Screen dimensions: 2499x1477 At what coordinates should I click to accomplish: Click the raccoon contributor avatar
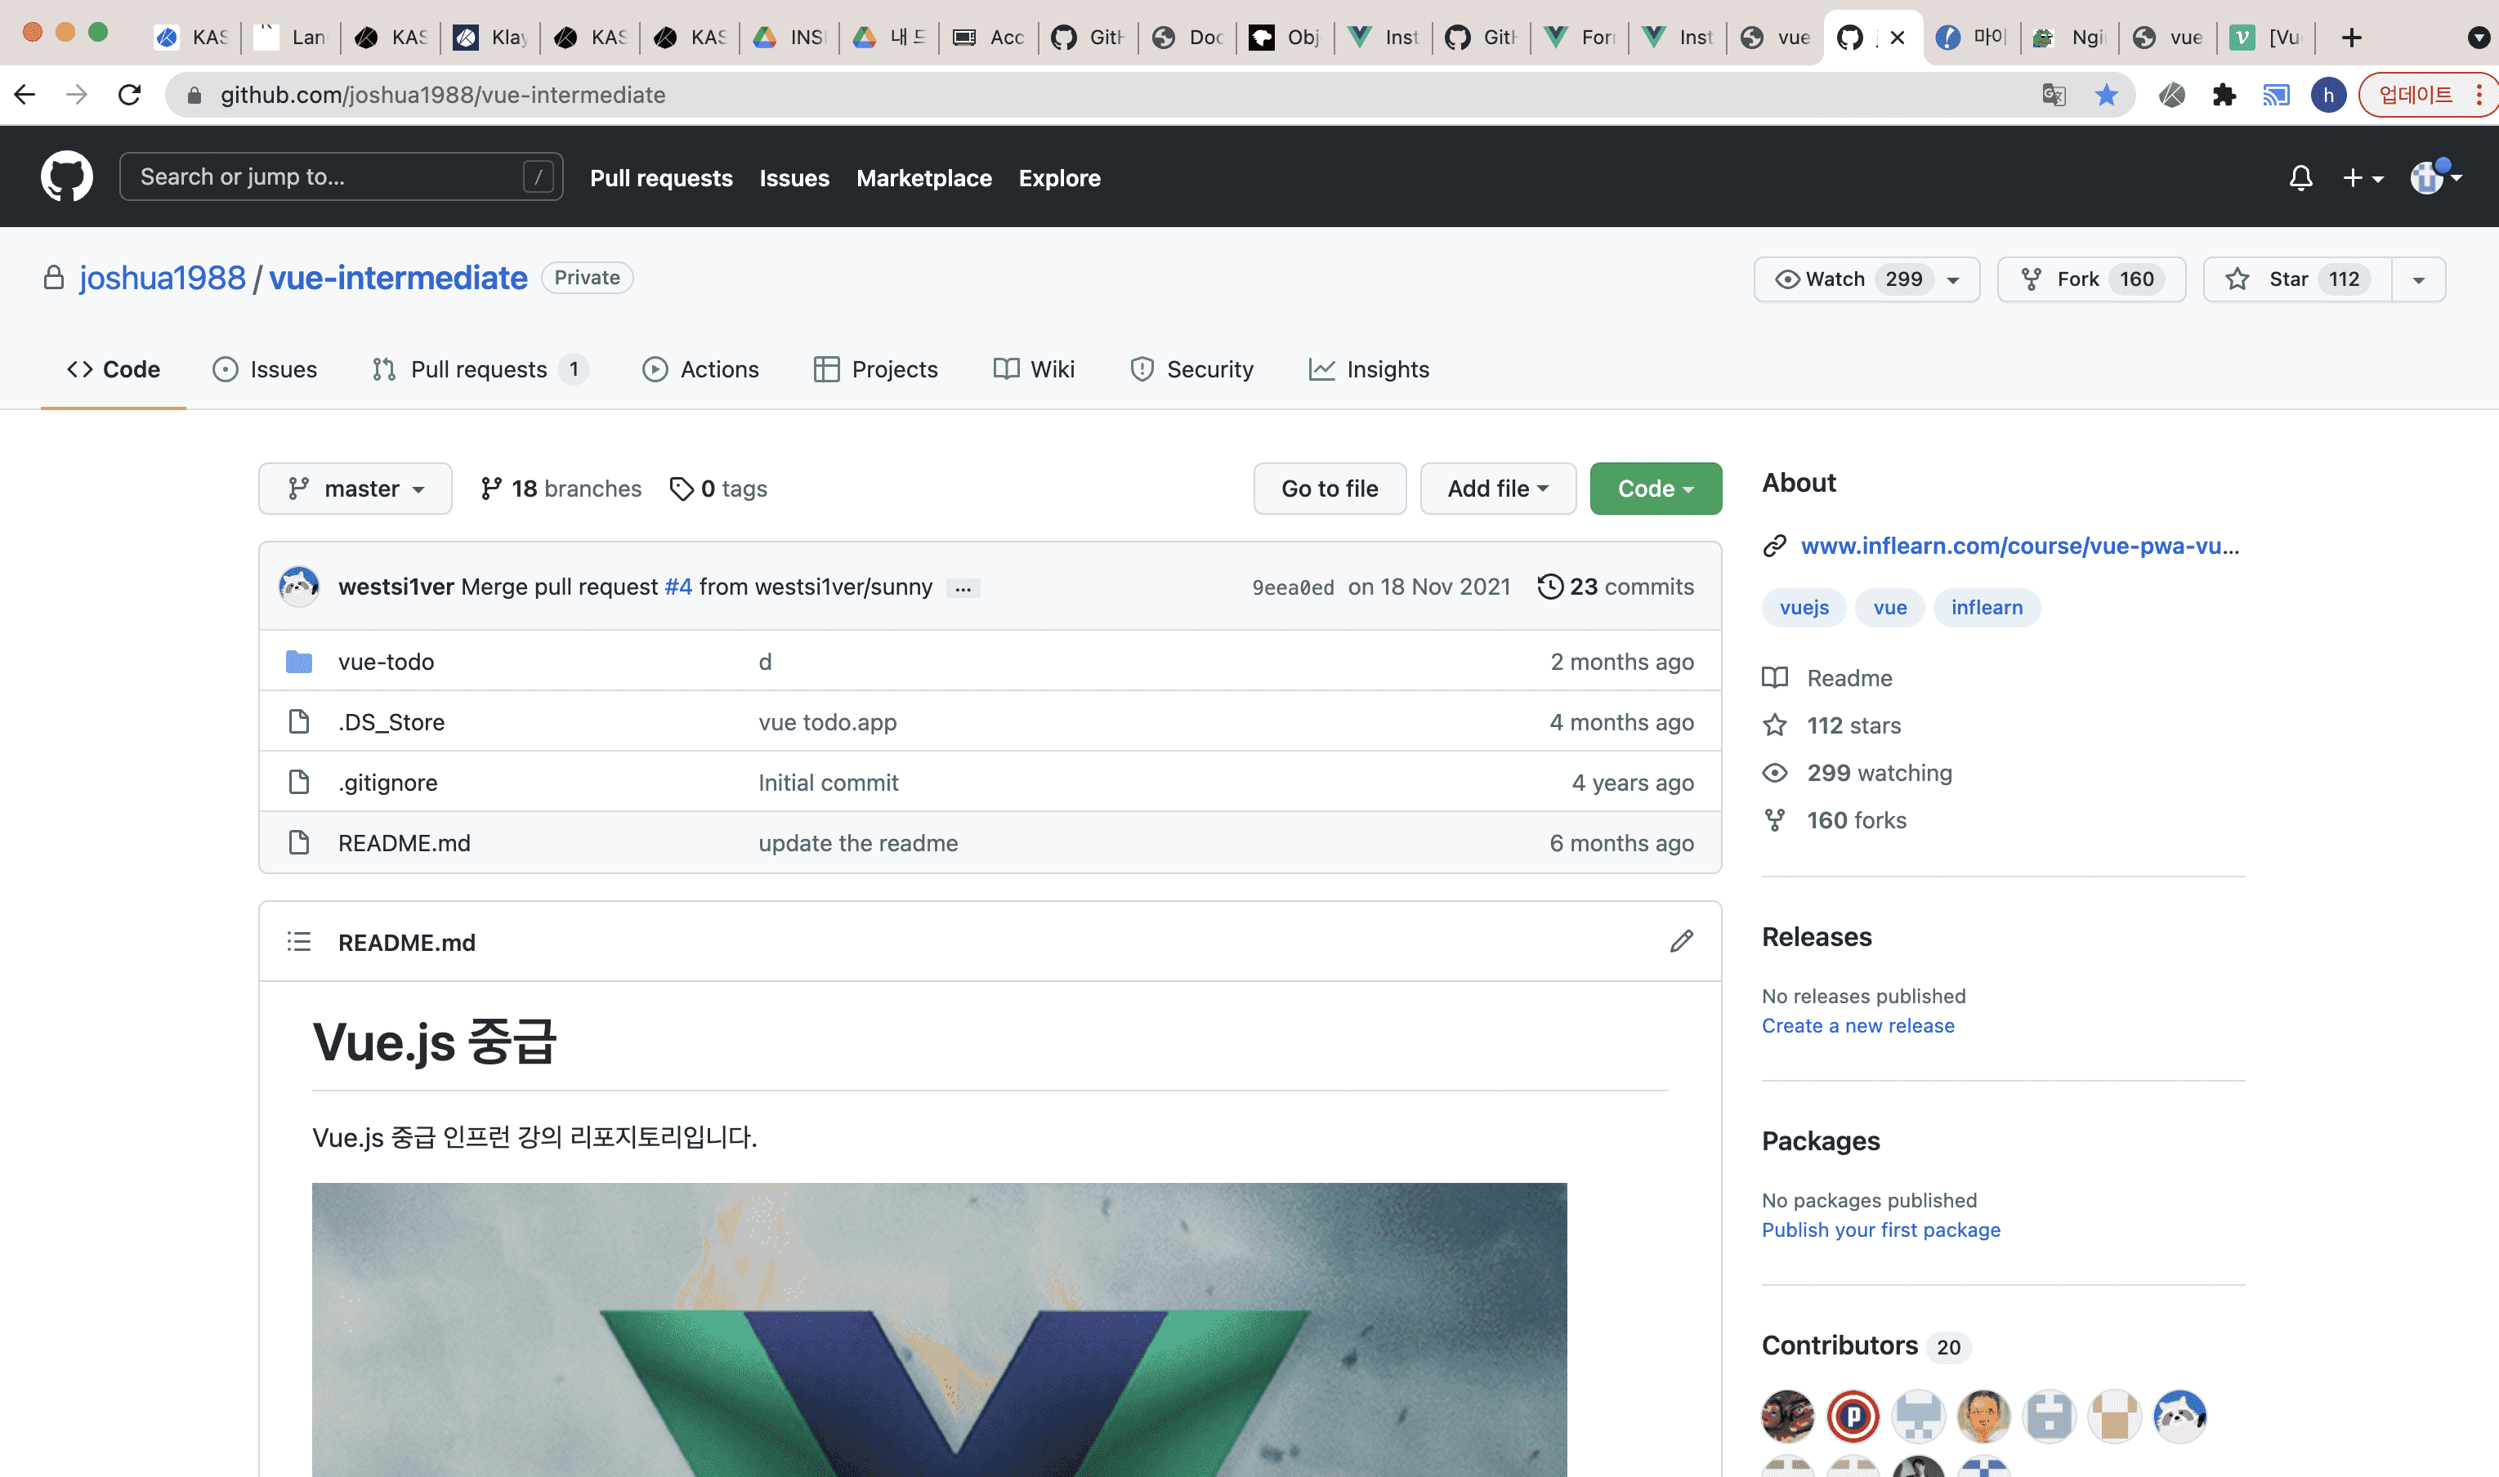(x=2179, y=1414)
